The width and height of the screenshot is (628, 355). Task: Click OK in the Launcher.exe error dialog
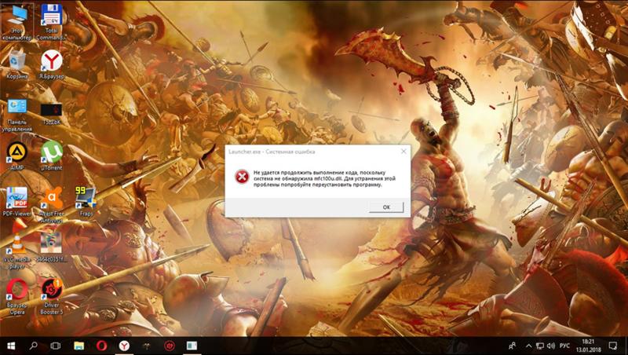pos(386,207)
